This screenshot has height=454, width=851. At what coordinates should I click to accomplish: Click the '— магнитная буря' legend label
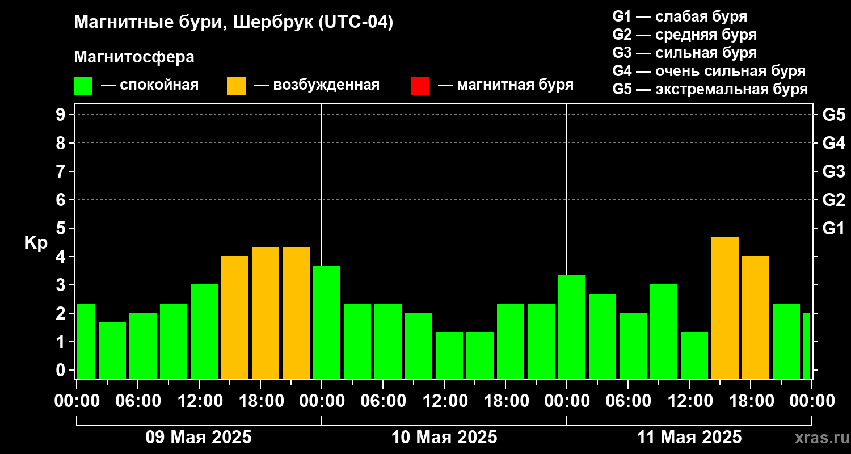coord(506,85)
